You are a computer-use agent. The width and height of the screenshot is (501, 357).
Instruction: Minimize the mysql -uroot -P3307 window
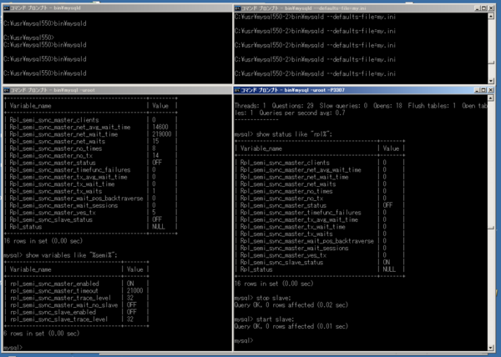pyautogui.click(x=477, y=90)
